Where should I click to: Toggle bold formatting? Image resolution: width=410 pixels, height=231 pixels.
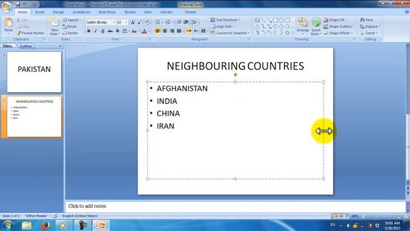click(x=88, y=31)
